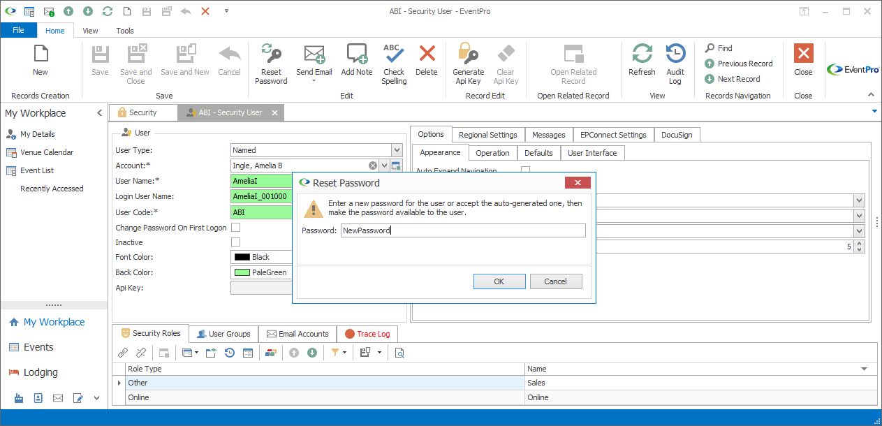Expand the Account field dropdown arrow
Image resolution: width=882 pixels, height=426 pixels.
pyautogui.click(x=384, y=166)
